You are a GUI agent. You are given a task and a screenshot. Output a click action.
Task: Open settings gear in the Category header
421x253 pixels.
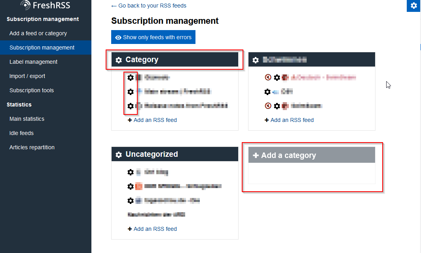point(119,60)
